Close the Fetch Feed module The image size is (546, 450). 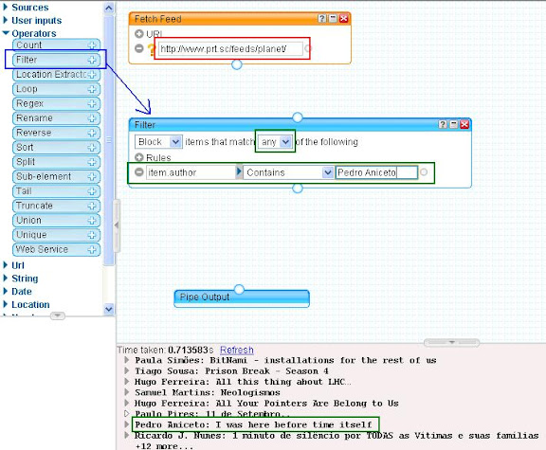coord(344,18)
